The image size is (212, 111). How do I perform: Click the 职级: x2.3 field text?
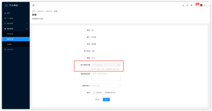coord(91,58)
